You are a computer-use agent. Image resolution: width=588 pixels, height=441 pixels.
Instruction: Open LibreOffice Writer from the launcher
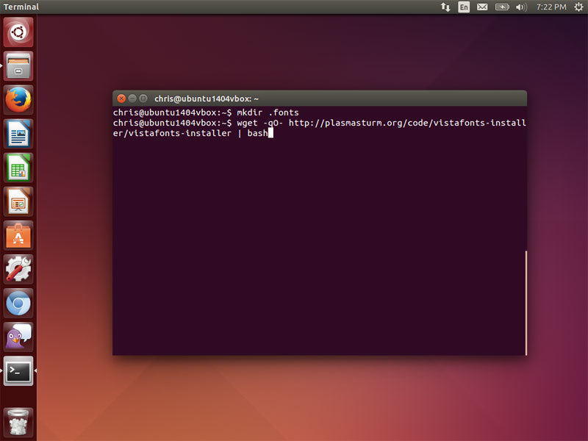[18, 134]
